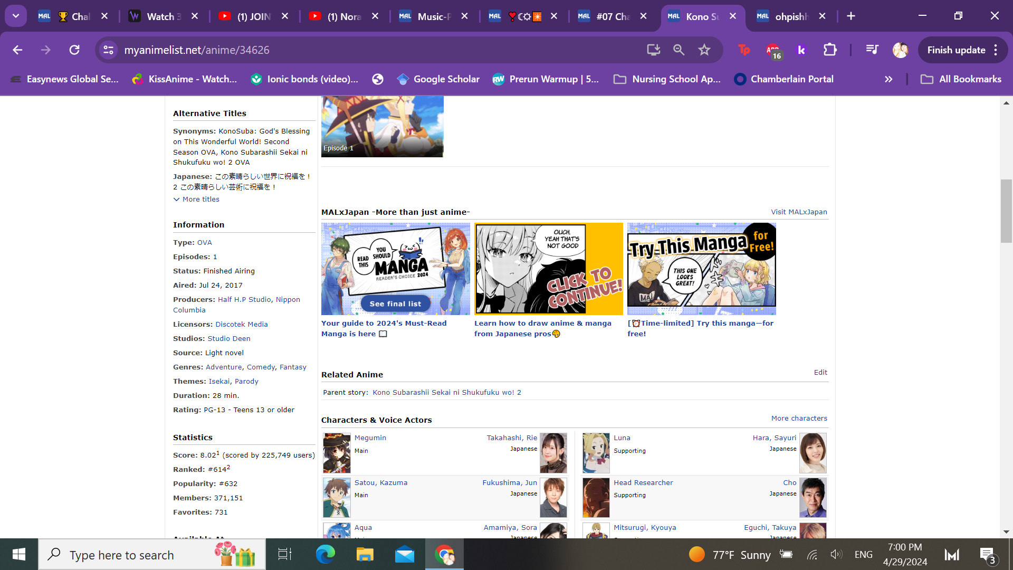1013x570 pixels.
Task: Open the Extensions puzzle icon
Action: (x=829, y=50)
